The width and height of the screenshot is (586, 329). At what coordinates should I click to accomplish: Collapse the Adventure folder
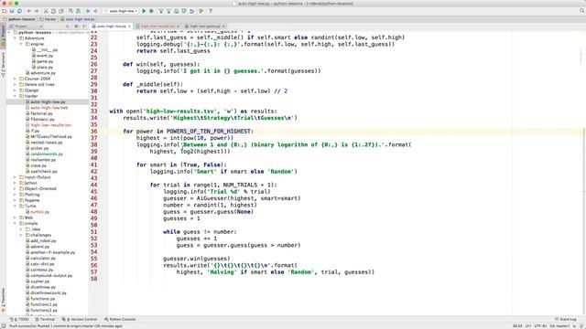15,38
